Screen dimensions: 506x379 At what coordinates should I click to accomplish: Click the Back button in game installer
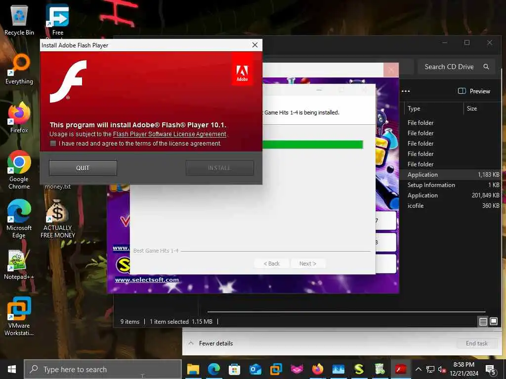click(271, 264)
